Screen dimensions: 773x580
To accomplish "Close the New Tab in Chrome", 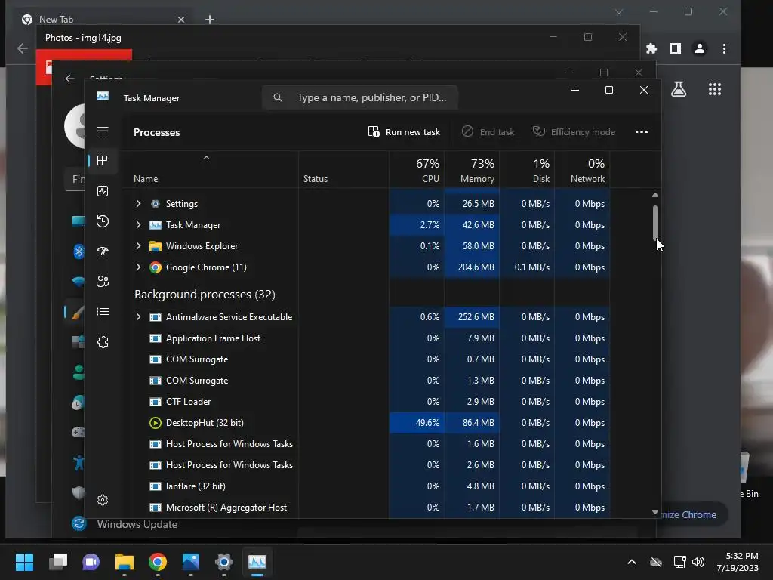I will click(x=181, y=20).
